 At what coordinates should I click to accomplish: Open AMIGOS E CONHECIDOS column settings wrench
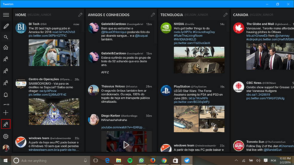click(x=153, y=15)
